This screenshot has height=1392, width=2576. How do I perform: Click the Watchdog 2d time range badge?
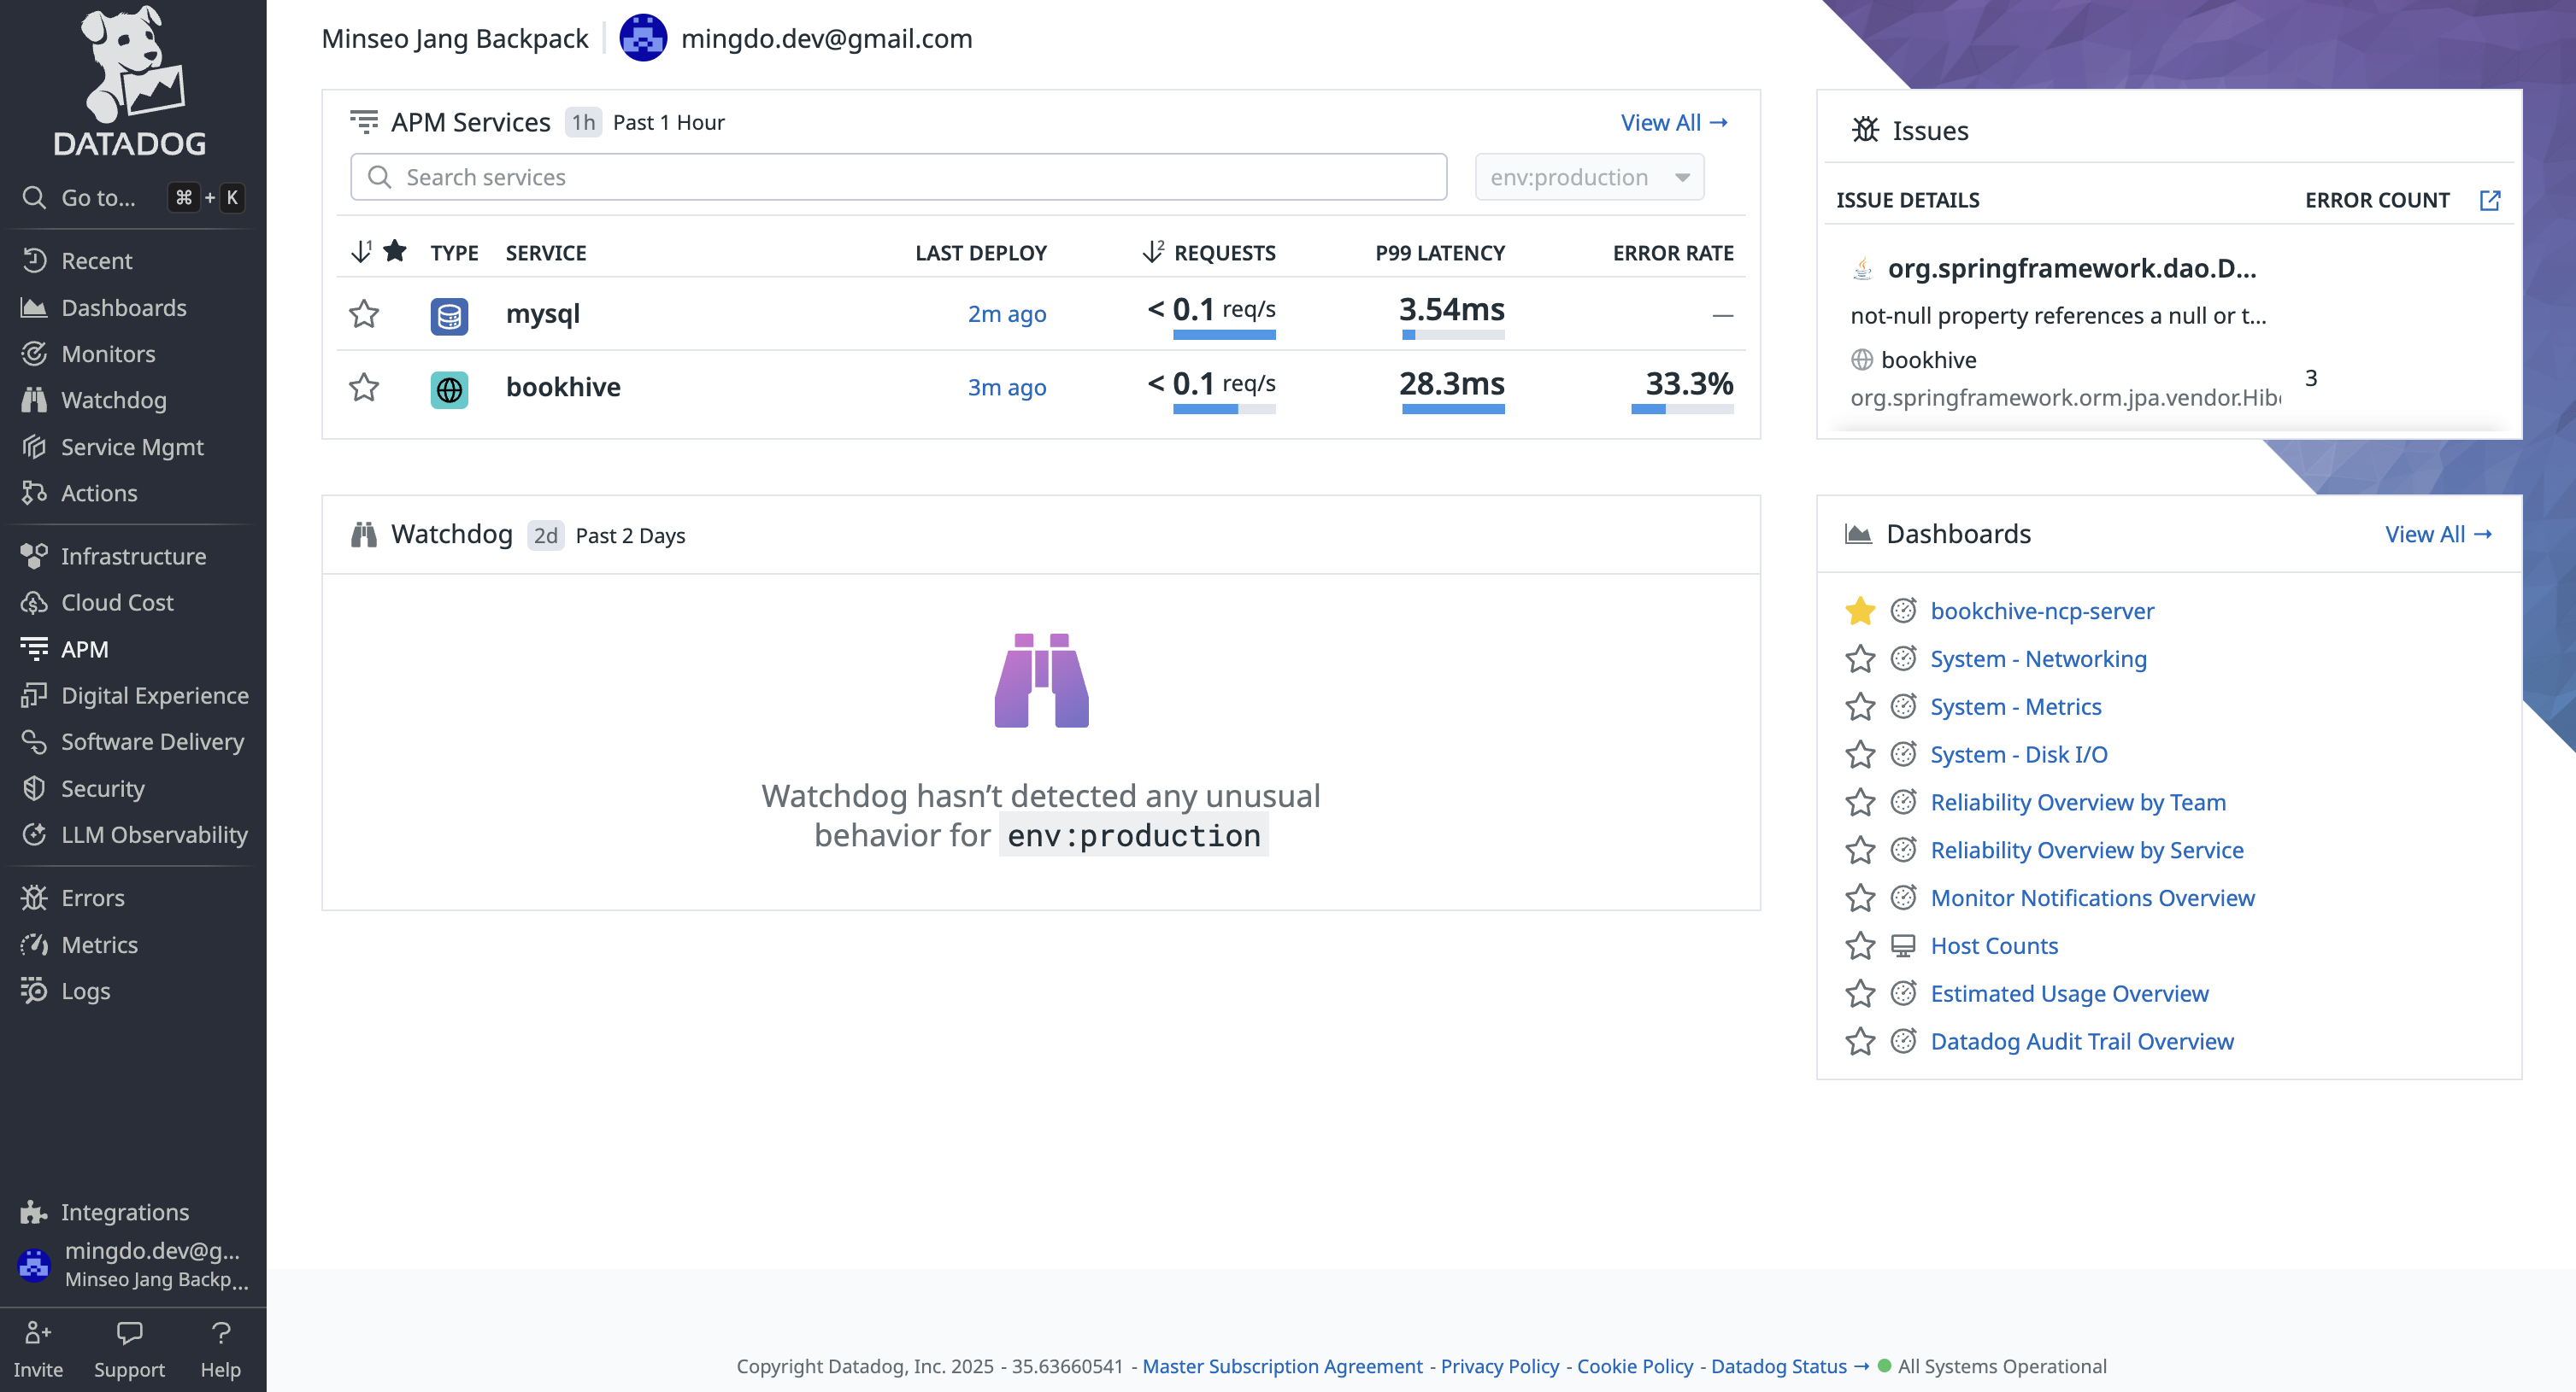tap(546, 535)
